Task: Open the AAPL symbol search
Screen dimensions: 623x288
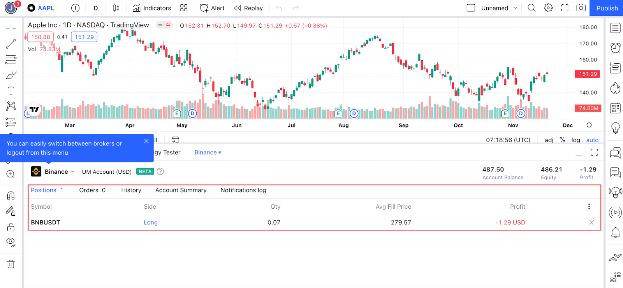Action: (41, 8)
